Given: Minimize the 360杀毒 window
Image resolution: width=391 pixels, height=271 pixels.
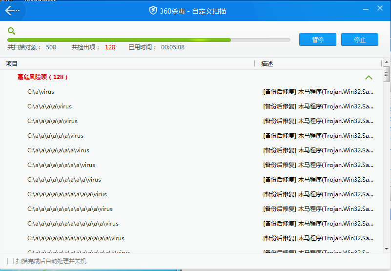Looking at the screenshot, I should pyautogui.click(x=366, y=9).
